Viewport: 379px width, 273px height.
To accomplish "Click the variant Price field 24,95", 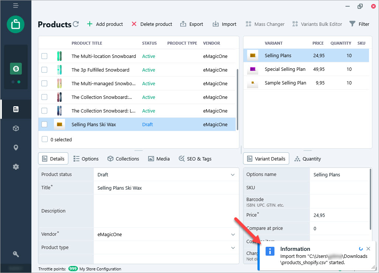I will [x=339, y=215].
